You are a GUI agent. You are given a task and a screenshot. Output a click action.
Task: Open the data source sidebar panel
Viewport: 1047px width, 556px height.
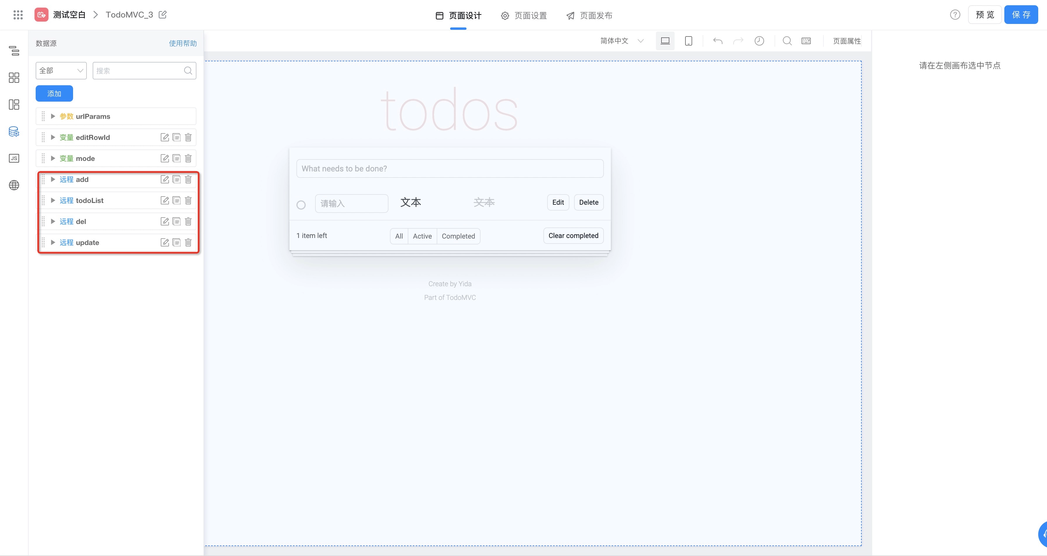(14, 132)
